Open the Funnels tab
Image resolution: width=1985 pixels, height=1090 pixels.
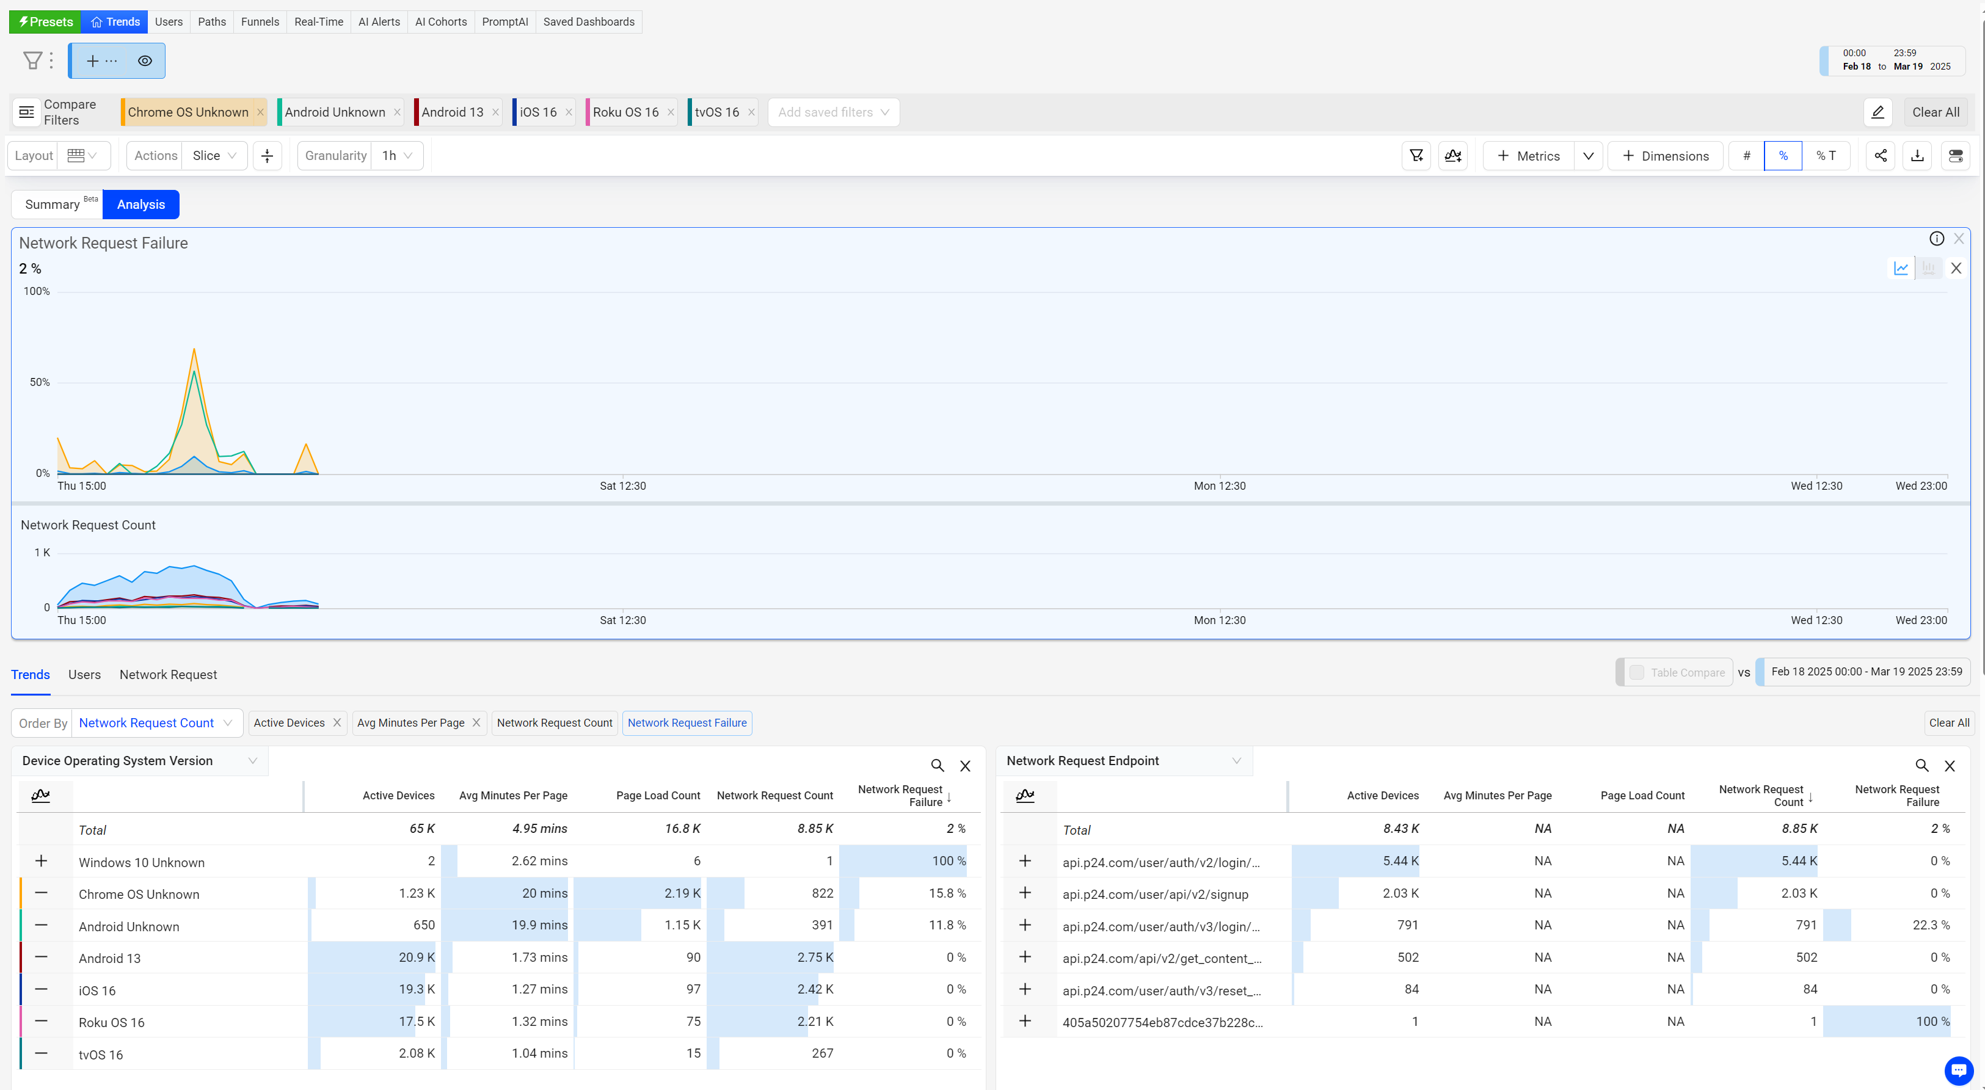[x=260, y=21]
